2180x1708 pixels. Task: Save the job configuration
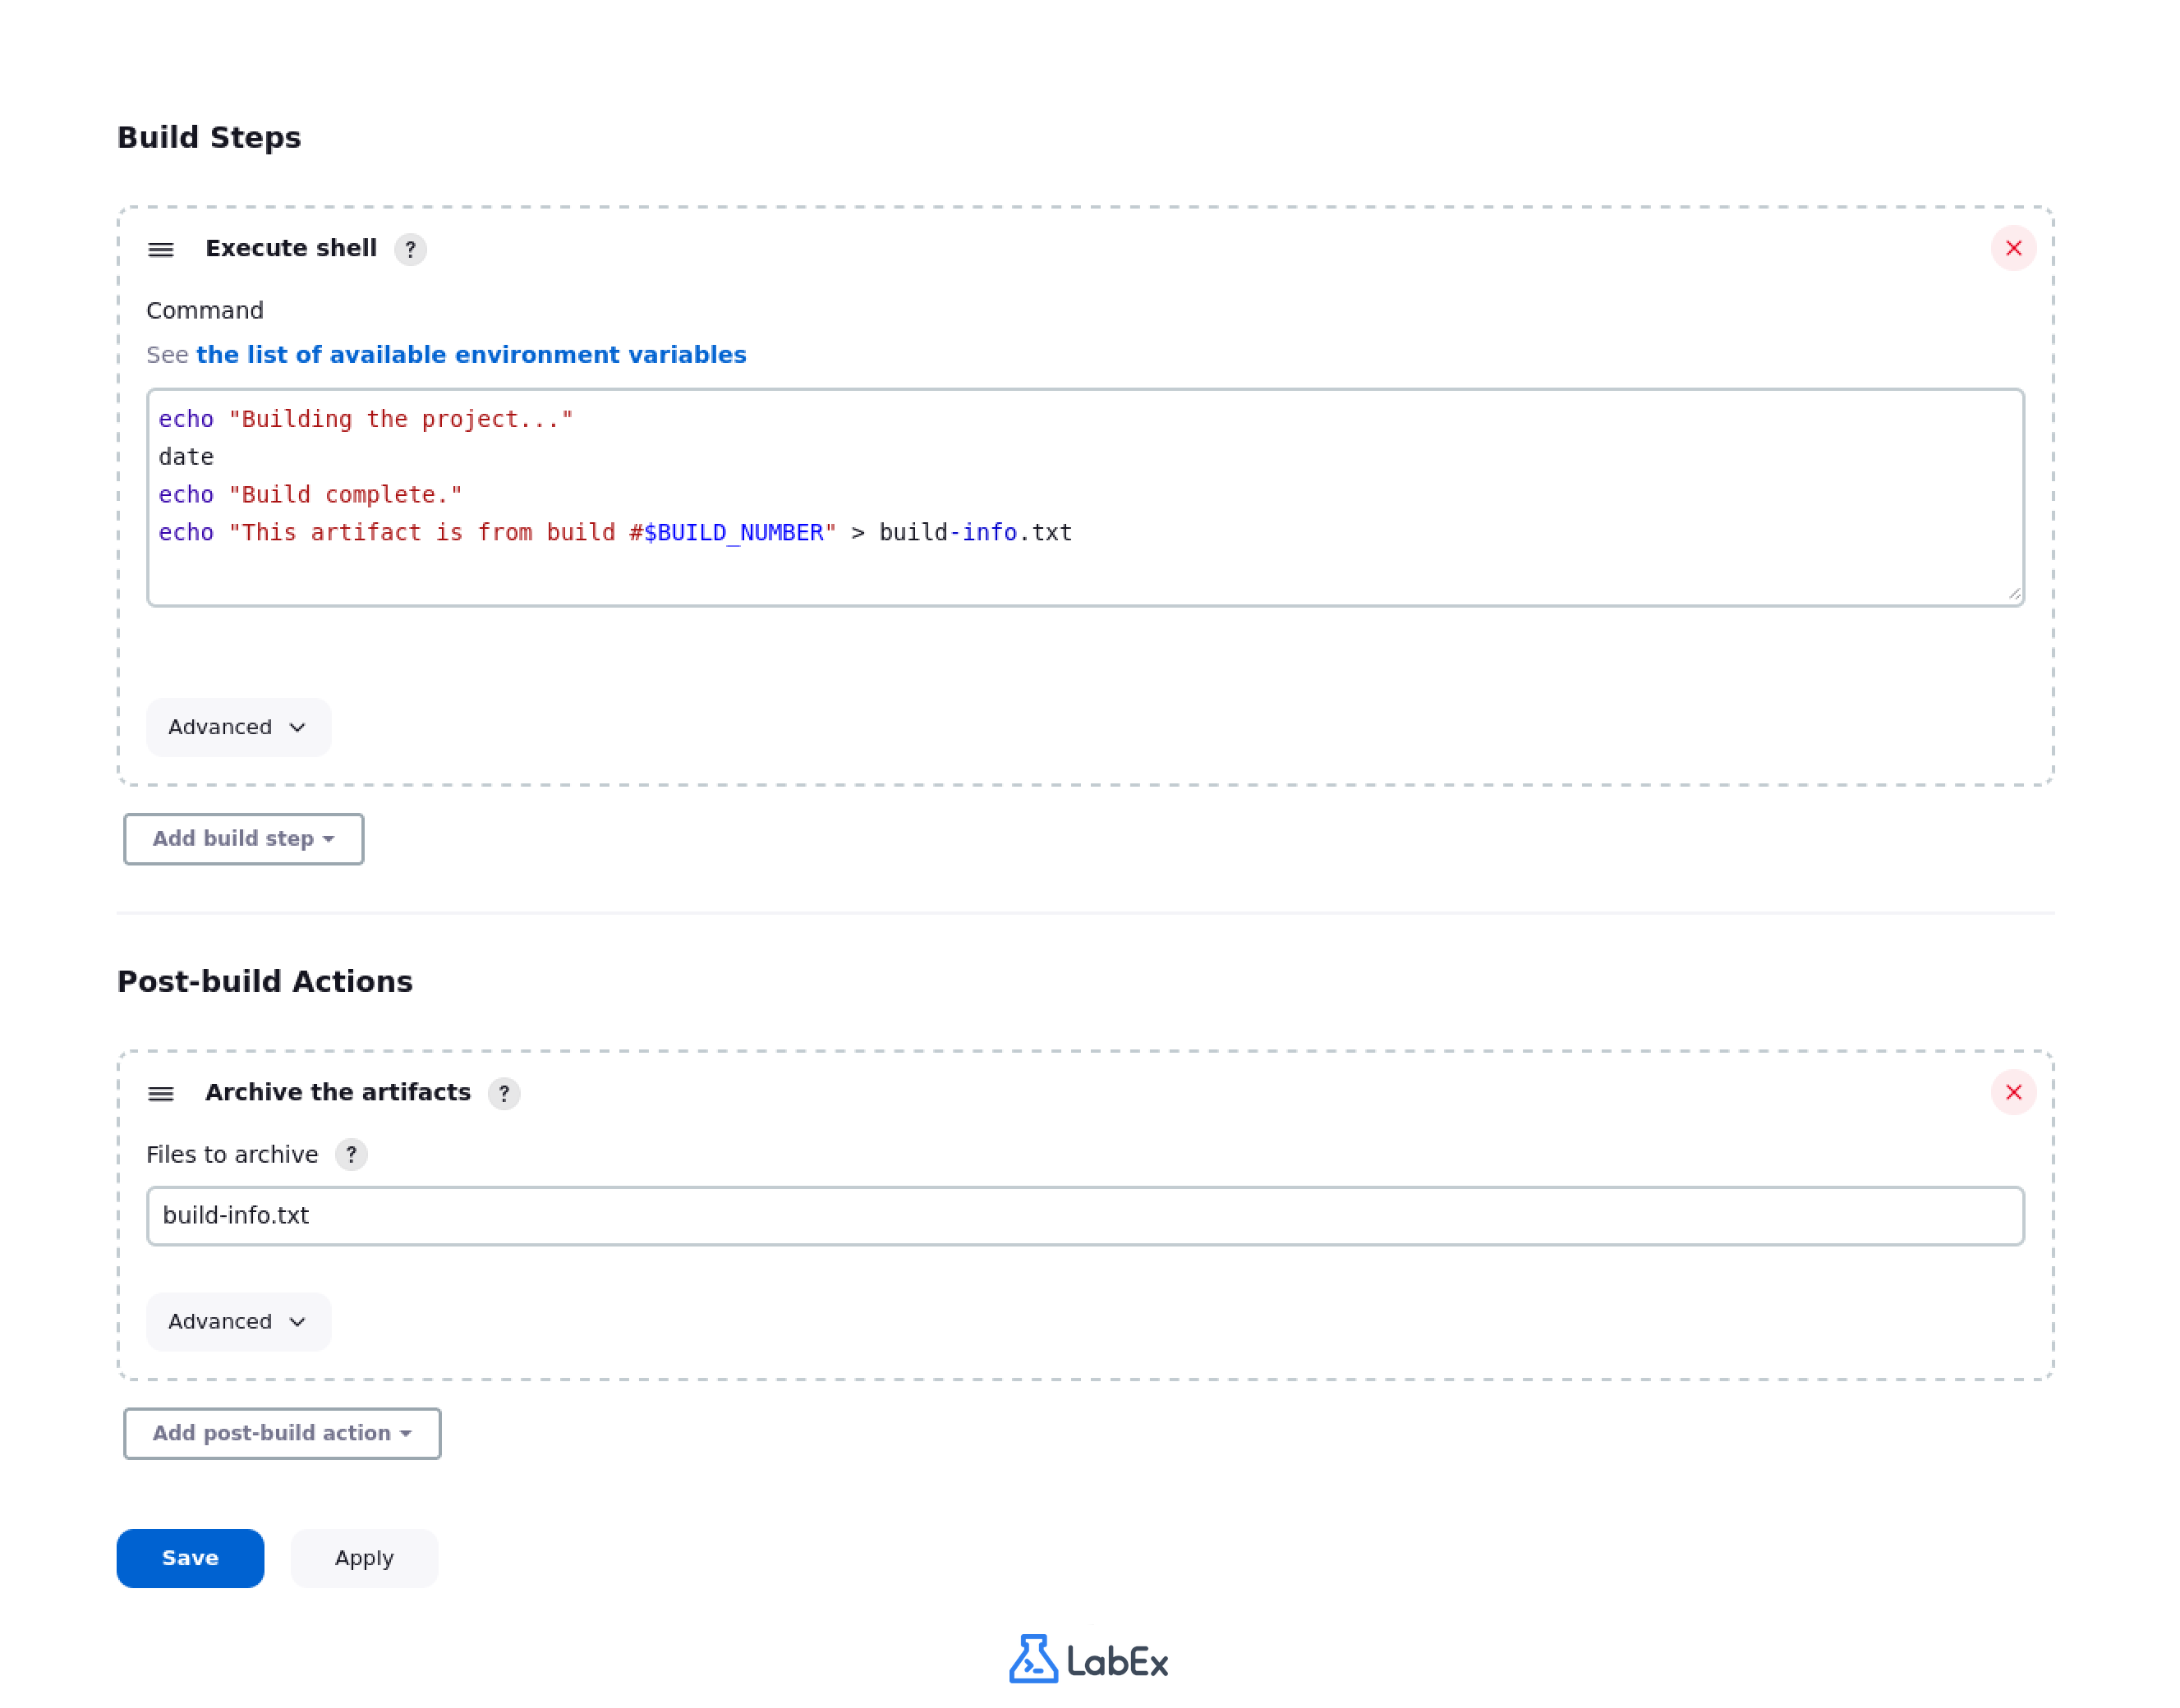tap(189, 1558)
